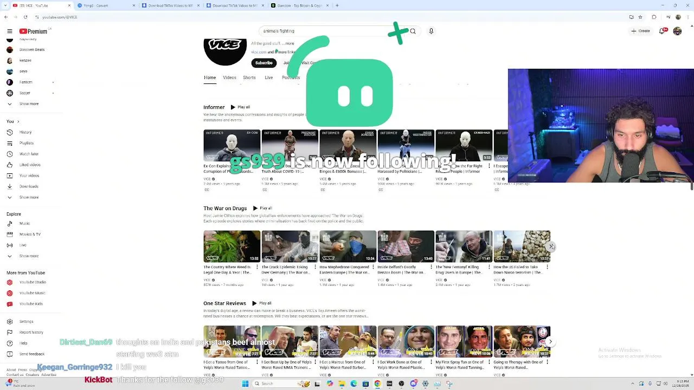The width and height of the screenshot is (694, 390).
Task: Play all One Star Reviews videos
Action: 261,303
